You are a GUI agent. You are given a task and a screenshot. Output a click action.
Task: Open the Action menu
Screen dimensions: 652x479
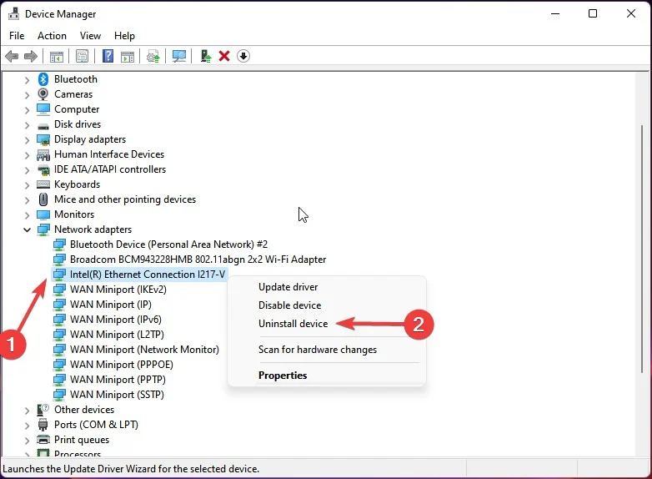52,36
